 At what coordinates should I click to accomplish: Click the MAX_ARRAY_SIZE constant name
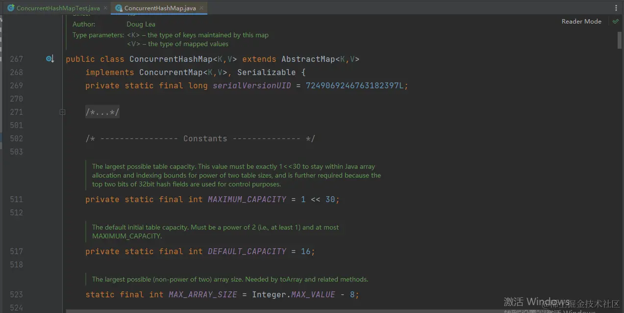pyautogui.click(x=202, y=294)
